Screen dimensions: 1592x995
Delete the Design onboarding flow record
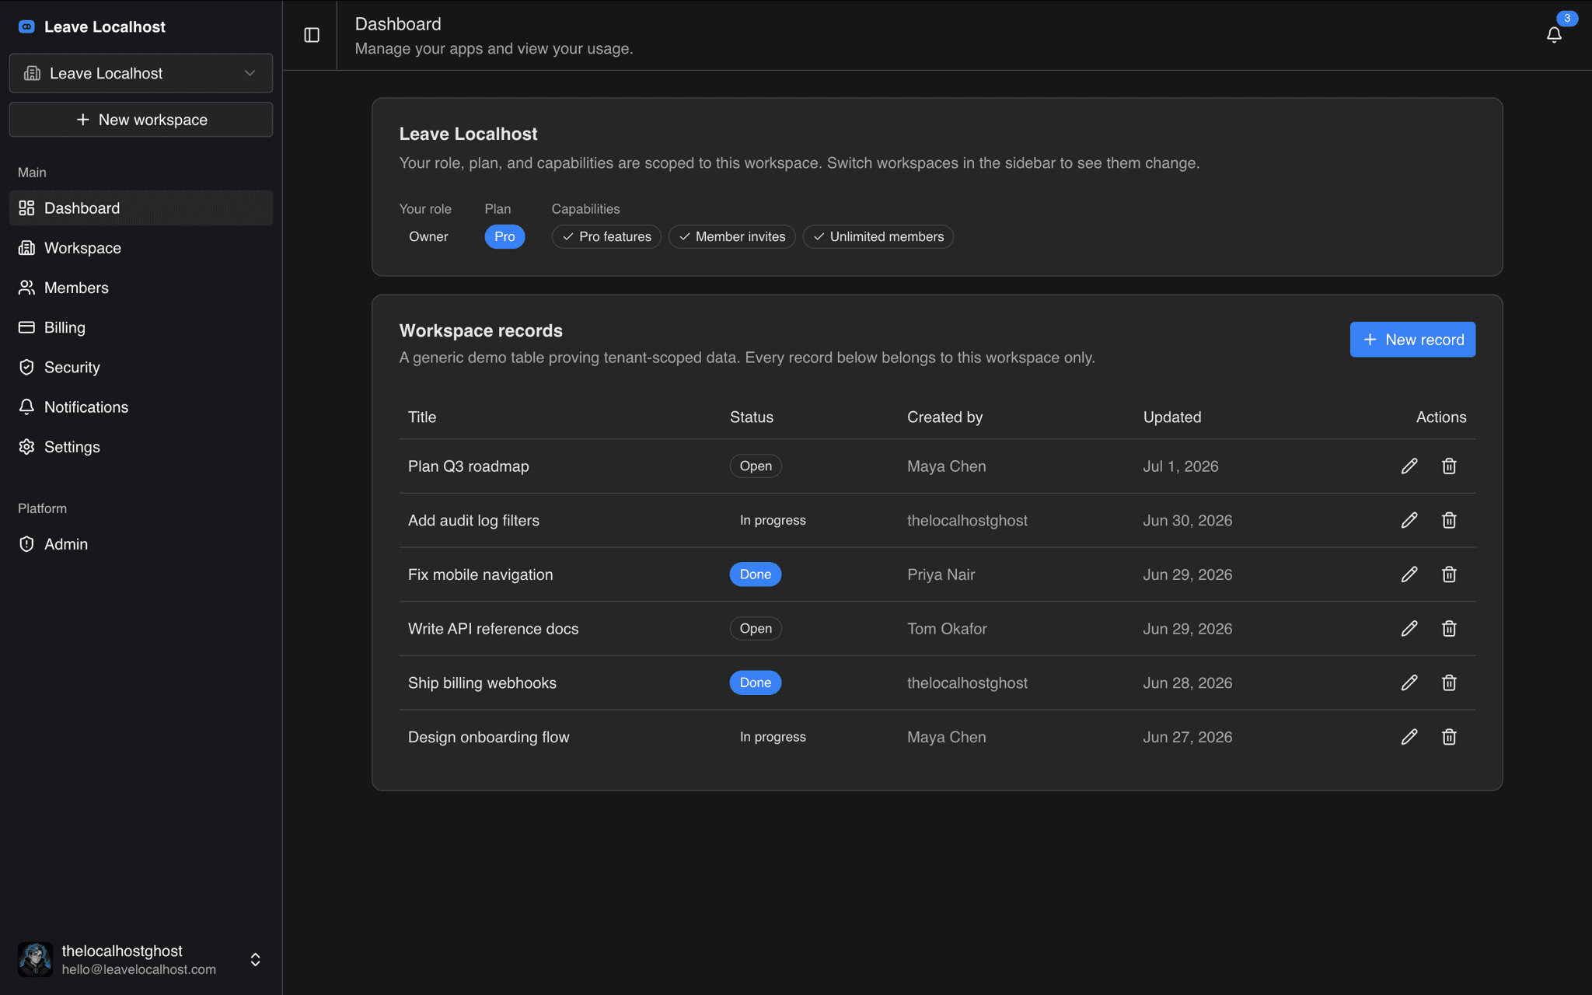click(x=1449, y=737)
